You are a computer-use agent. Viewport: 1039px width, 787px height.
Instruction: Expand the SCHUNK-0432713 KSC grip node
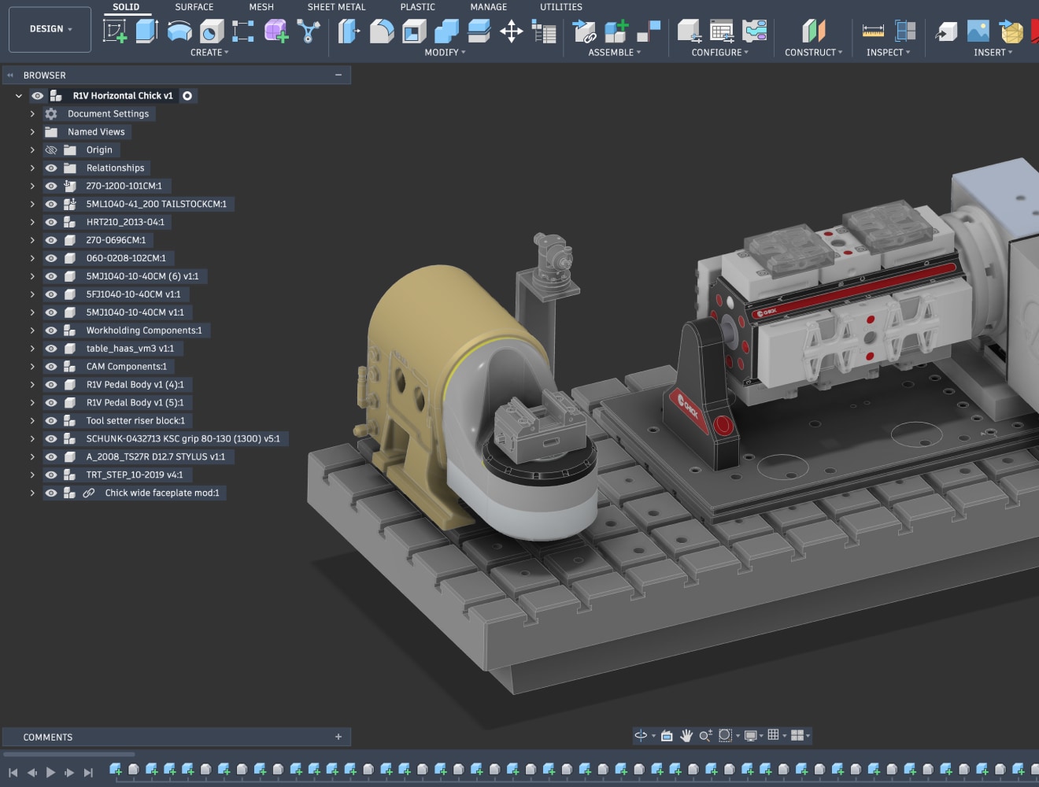point(32,439)
